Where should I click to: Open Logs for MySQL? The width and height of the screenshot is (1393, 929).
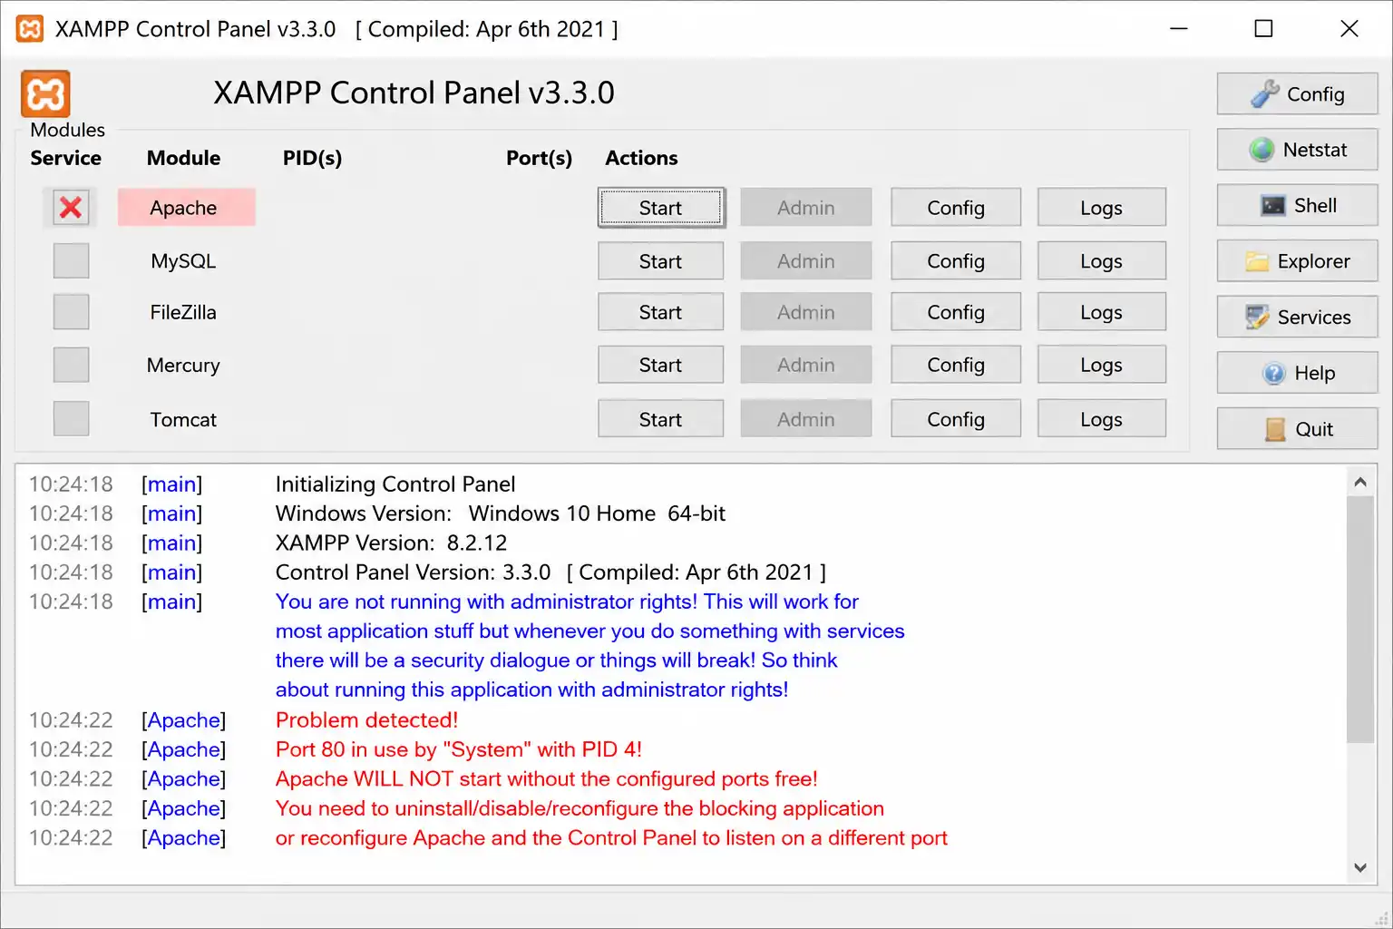coord(1101,261)
